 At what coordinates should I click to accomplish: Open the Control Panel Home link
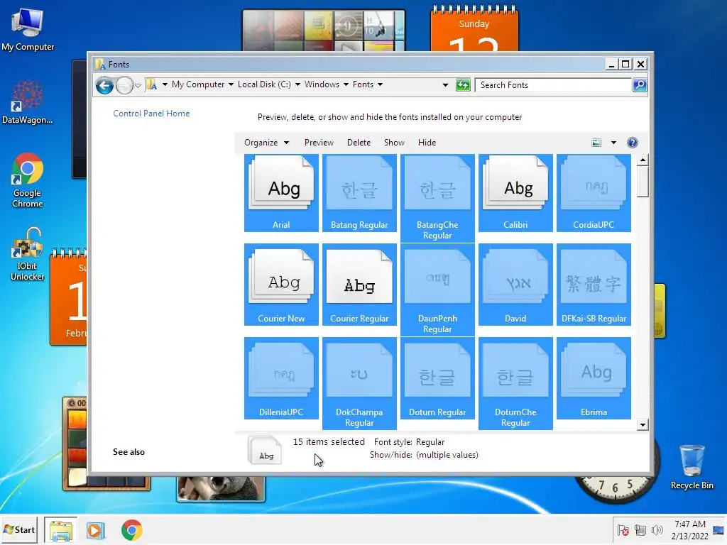[x=151, y=114]
